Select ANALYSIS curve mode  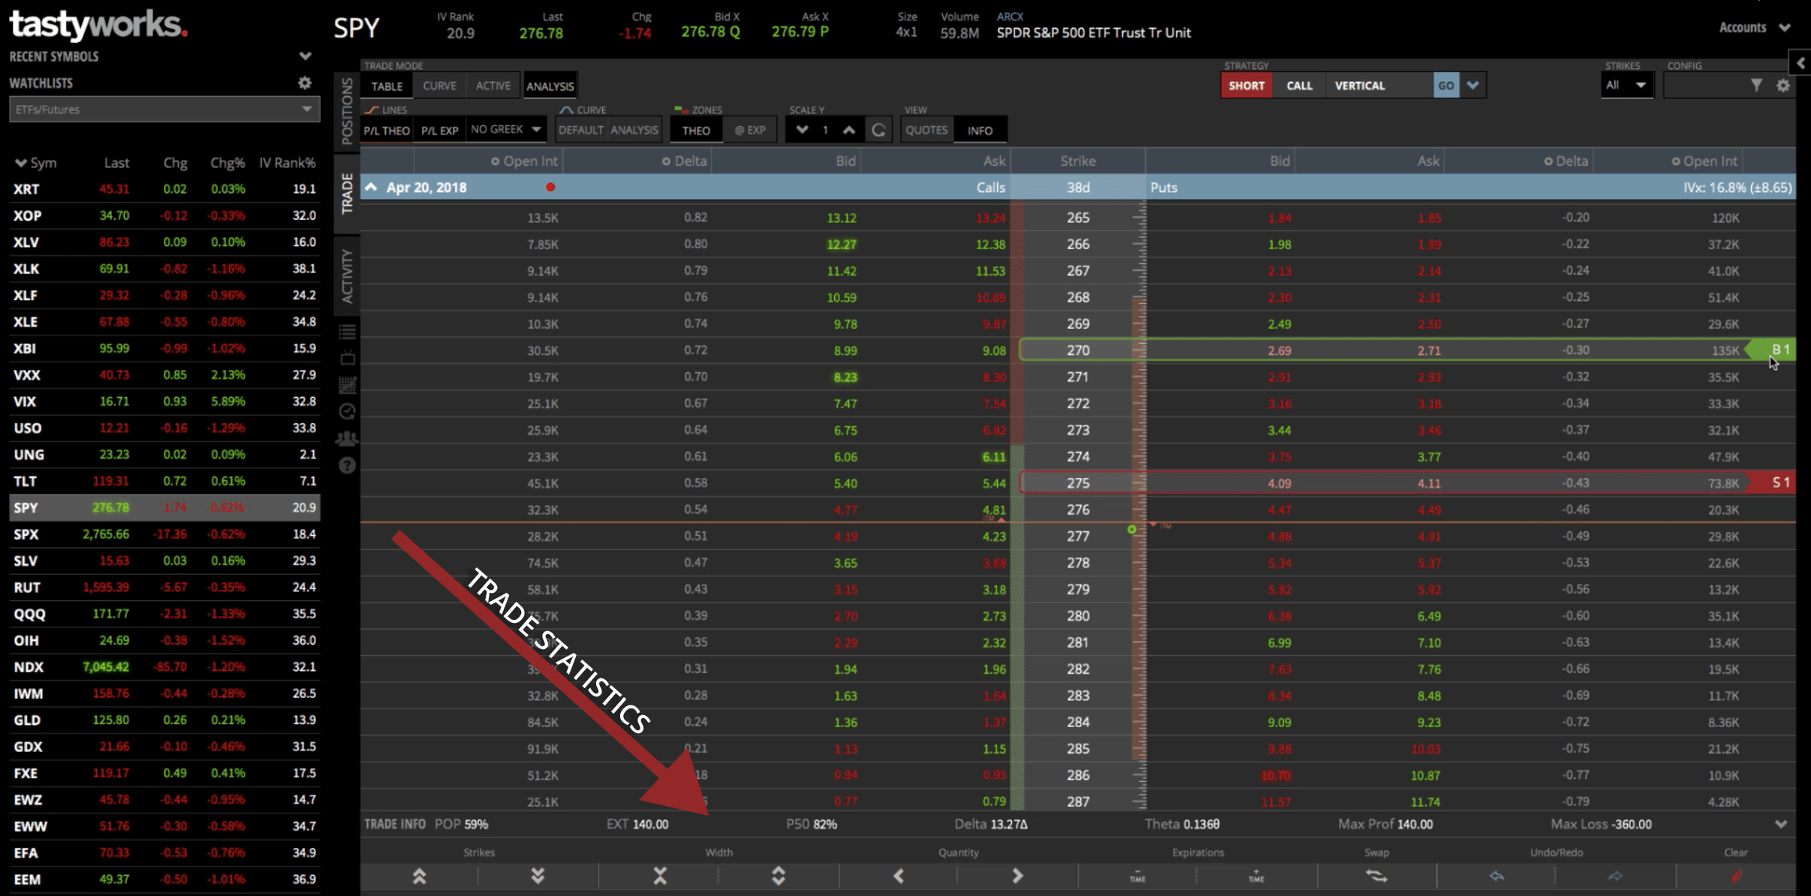pos(634,130)
